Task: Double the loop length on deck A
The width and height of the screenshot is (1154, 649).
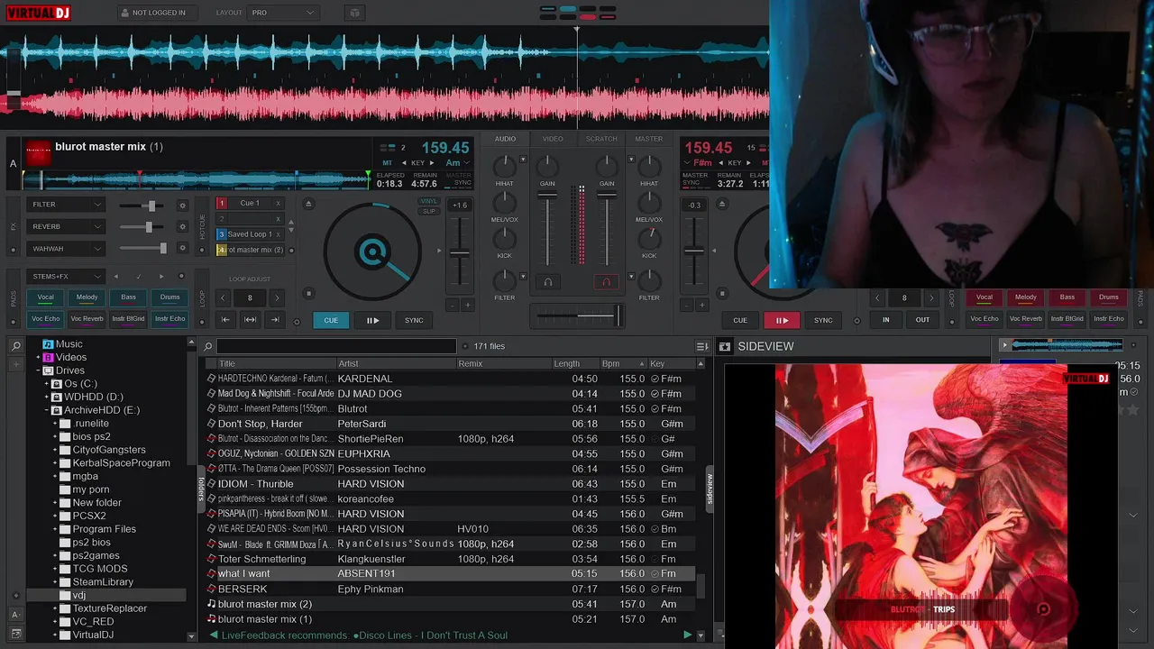Action: (277, 297)
